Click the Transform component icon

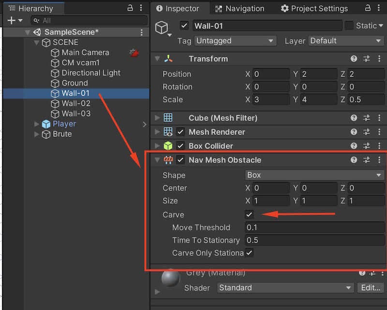coord(169,59)
